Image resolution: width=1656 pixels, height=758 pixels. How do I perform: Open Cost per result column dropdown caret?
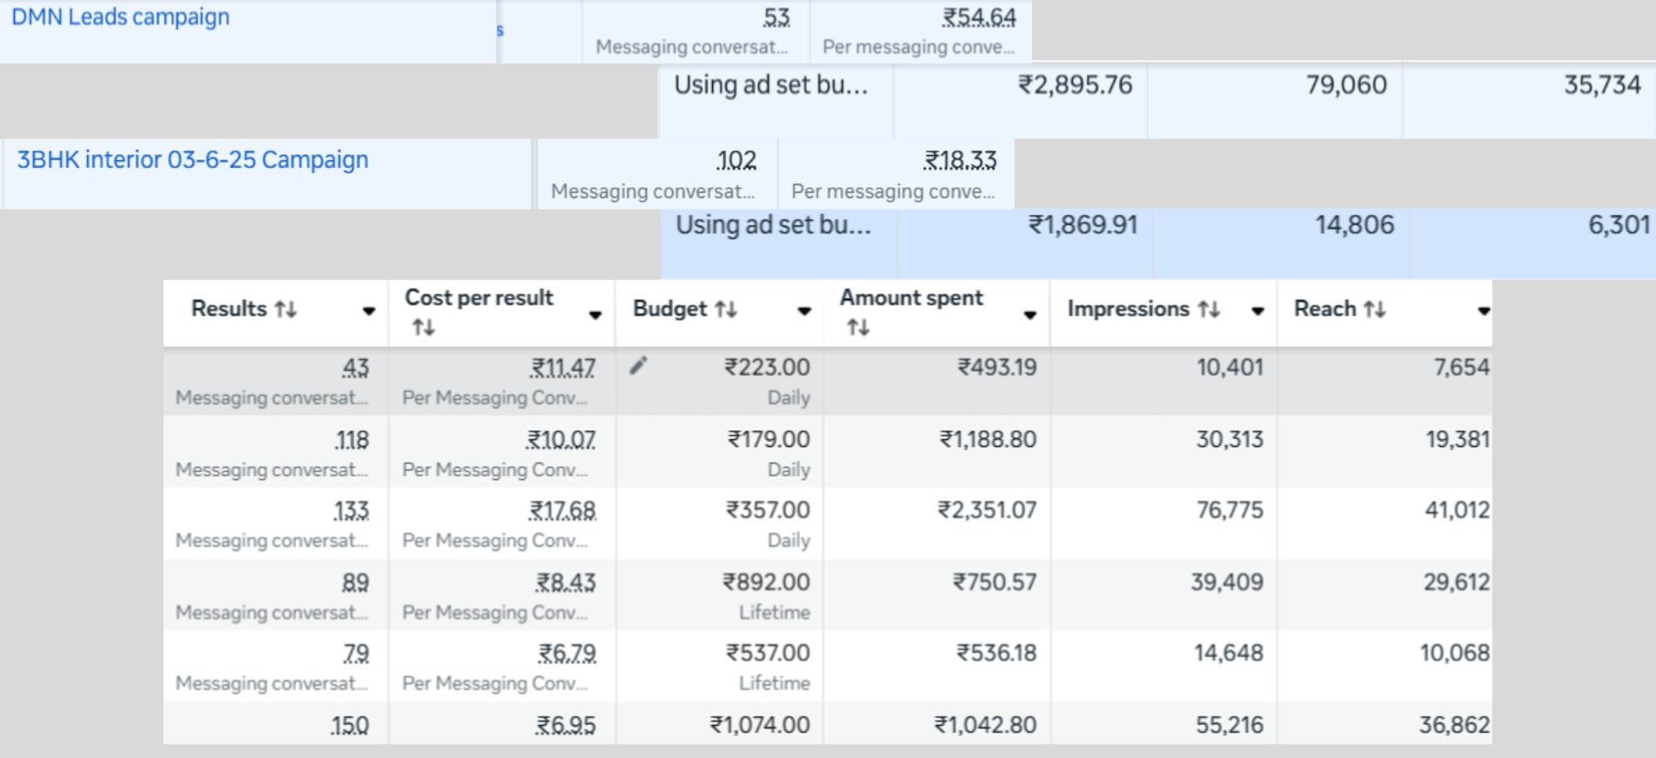pyautogui.click(x=595, y=315)
